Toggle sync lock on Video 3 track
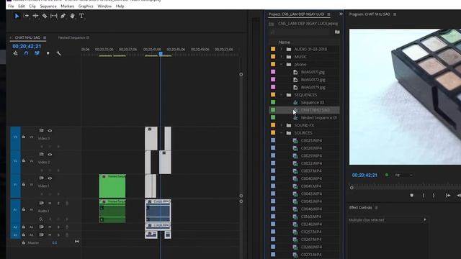Image resolution: width=461 pixels, height=259 pixels. tap(42, 130)
